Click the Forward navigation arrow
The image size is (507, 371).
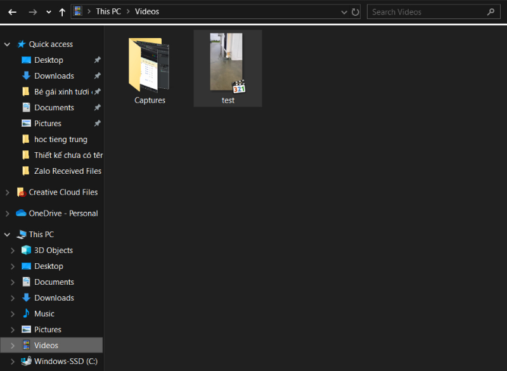(x=33, y=12)
